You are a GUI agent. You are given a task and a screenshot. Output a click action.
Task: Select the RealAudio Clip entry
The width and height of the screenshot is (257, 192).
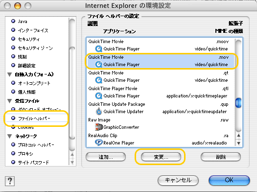tap(161, 139)
